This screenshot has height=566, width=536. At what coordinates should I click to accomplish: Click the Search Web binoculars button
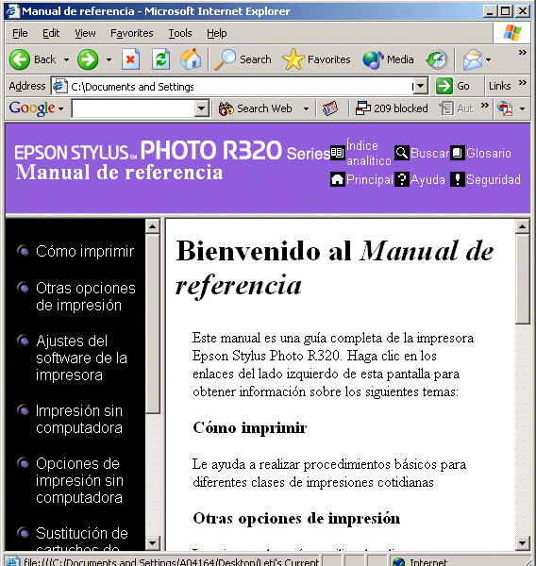point(256,108)
